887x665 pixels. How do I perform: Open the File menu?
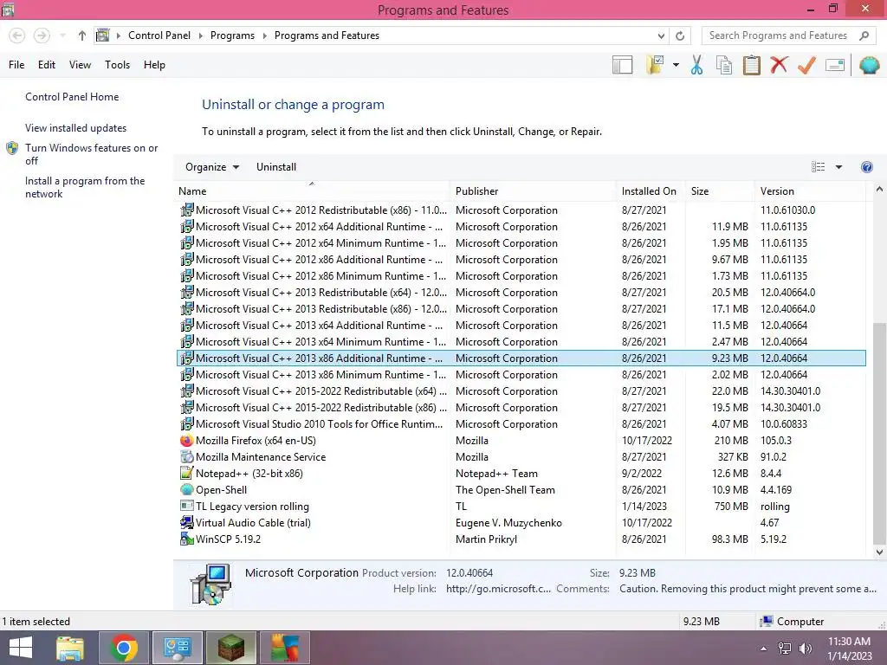16,65
